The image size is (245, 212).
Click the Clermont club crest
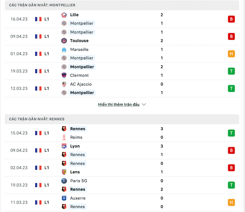coord(64,75)
